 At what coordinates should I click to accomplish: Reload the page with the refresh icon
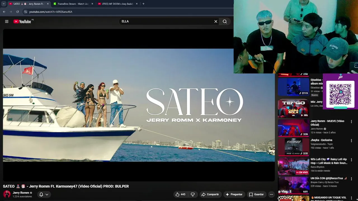[18, 12]
